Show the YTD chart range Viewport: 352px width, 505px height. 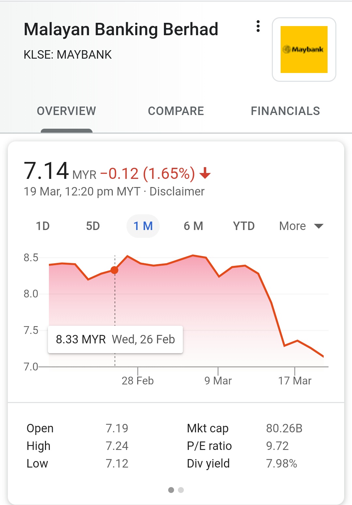tap(244, 226)
